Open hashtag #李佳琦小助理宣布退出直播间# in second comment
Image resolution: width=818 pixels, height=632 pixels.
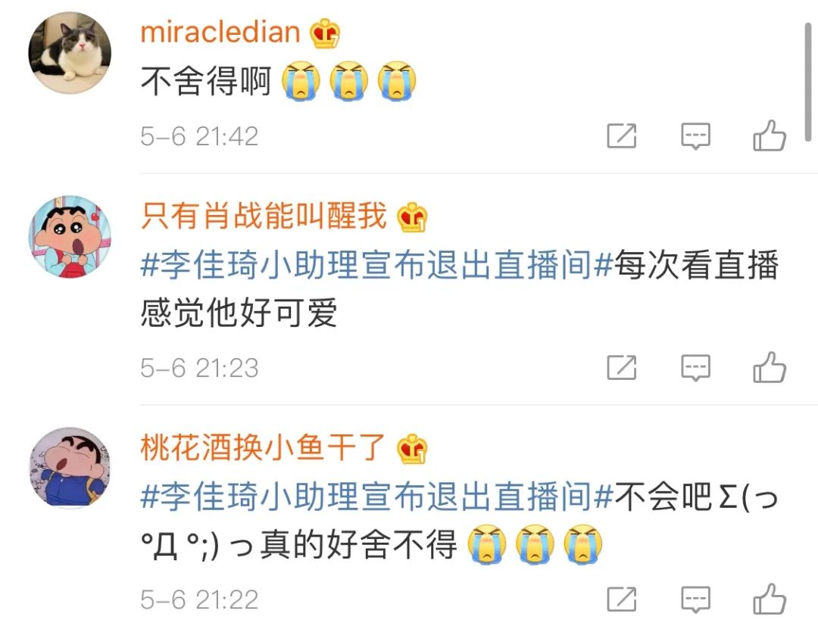(x=376, y=265)
